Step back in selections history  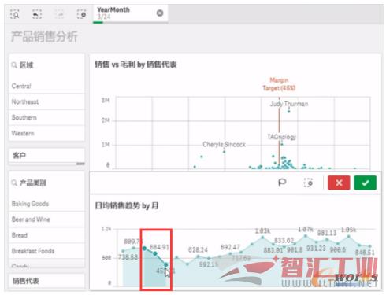37,13
